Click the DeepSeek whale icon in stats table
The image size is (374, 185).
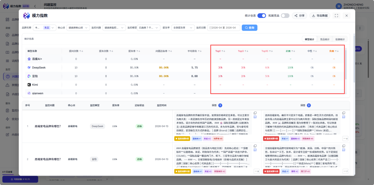coord(29,68)
